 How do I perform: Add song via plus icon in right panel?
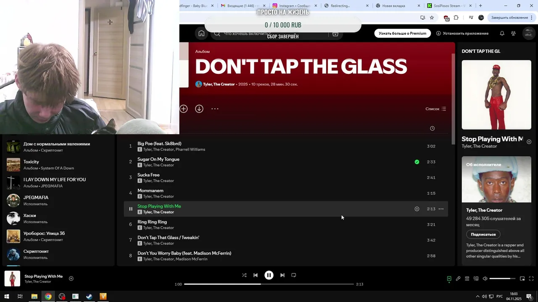pyautogui.click(x=529, y=142)
